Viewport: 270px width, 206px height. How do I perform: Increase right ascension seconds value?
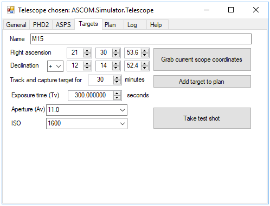[x=145, y=51]
